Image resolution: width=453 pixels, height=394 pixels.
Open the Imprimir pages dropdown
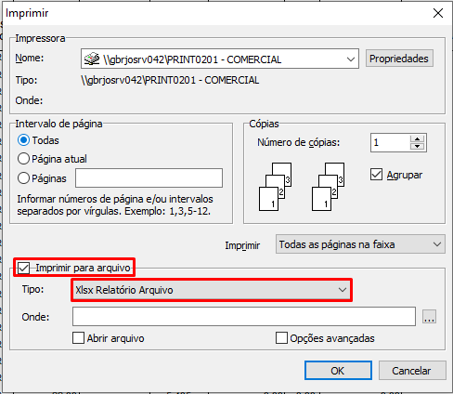coord(360,244)
